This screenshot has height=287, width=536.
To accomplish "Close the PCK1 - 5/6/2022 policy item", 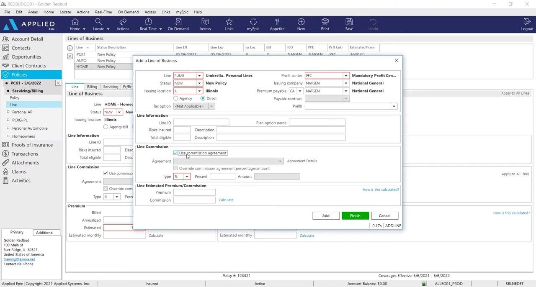I will (x=58, y=83).
